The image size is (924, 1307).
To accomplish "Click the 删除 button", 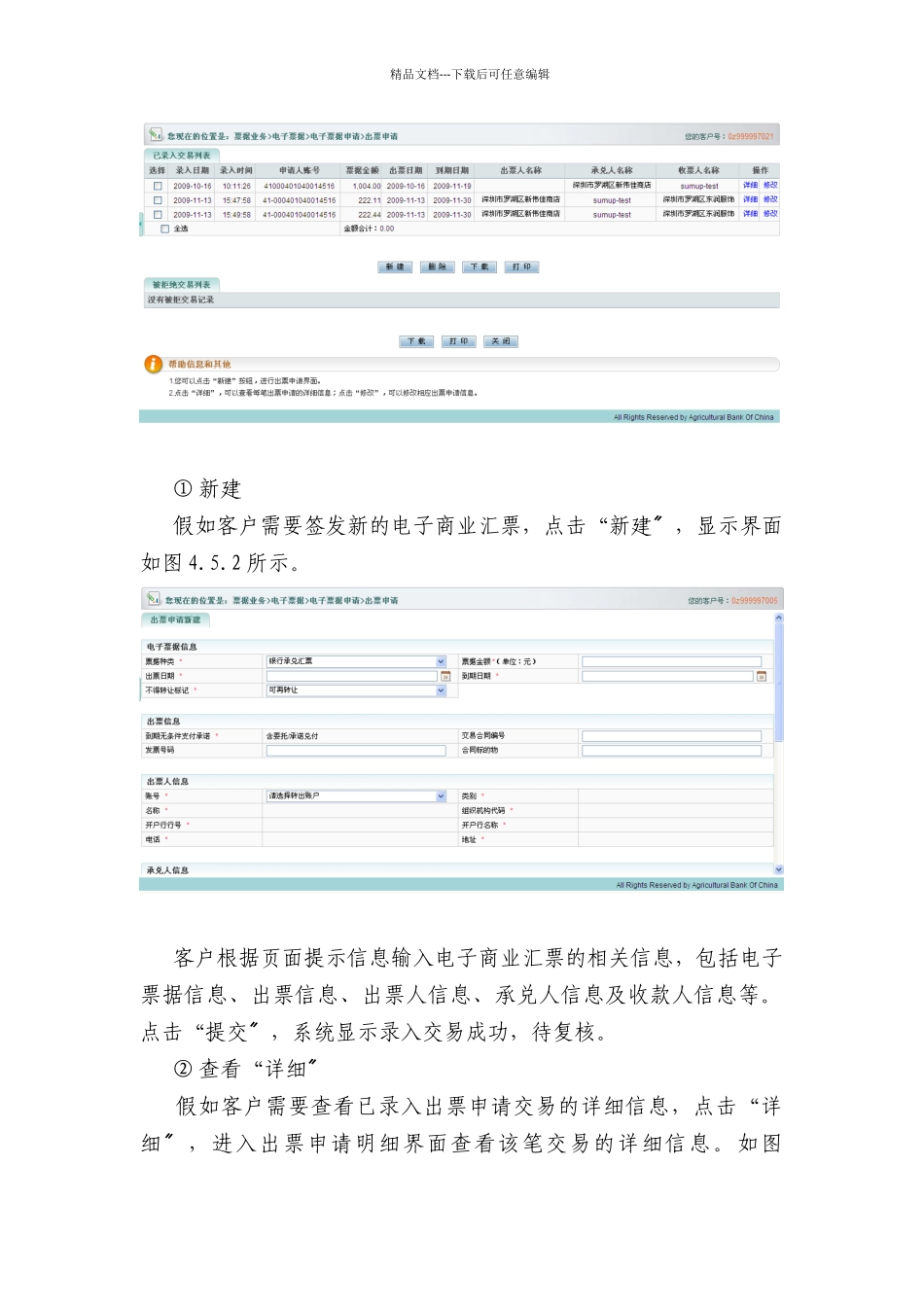I will [x=438, y=266].
